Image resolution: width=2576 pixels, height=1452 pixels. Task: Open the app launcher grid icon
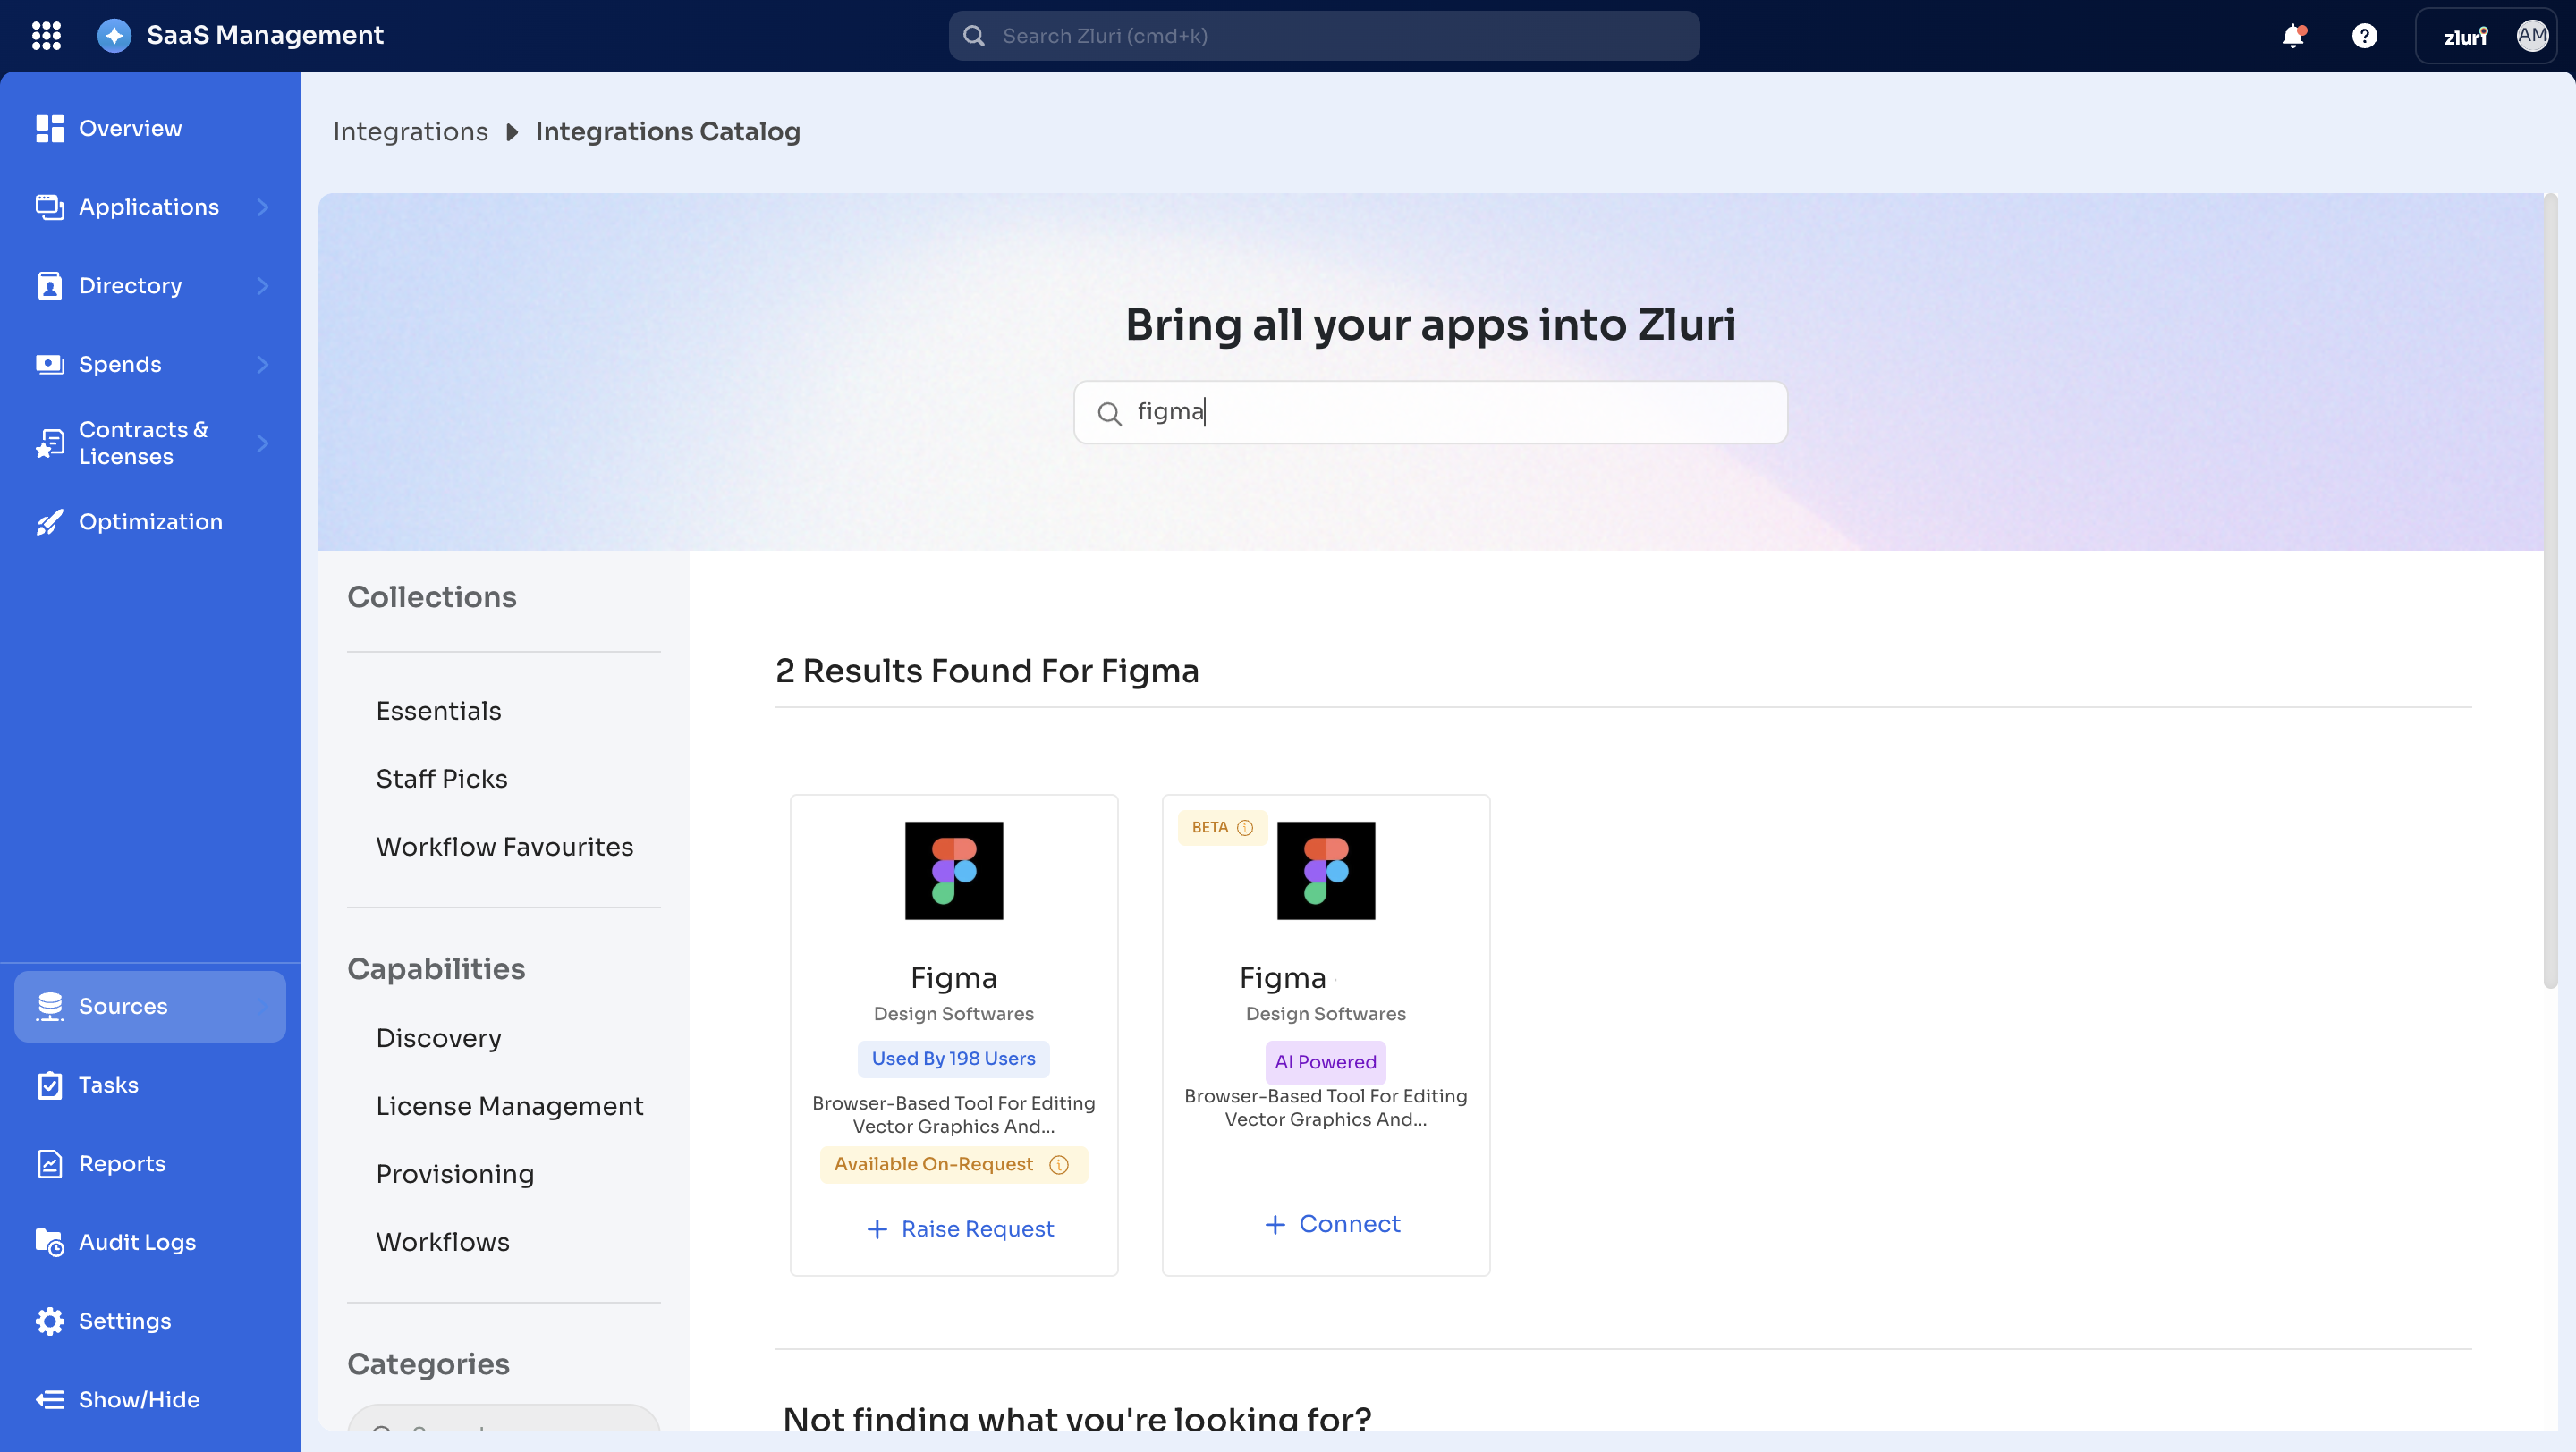46,35
